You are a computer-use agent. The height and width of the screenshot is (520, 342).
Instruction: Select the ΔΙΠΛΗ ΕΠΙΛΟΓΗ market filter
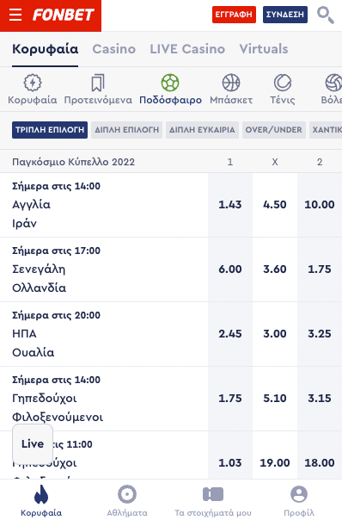coord(127,130)
